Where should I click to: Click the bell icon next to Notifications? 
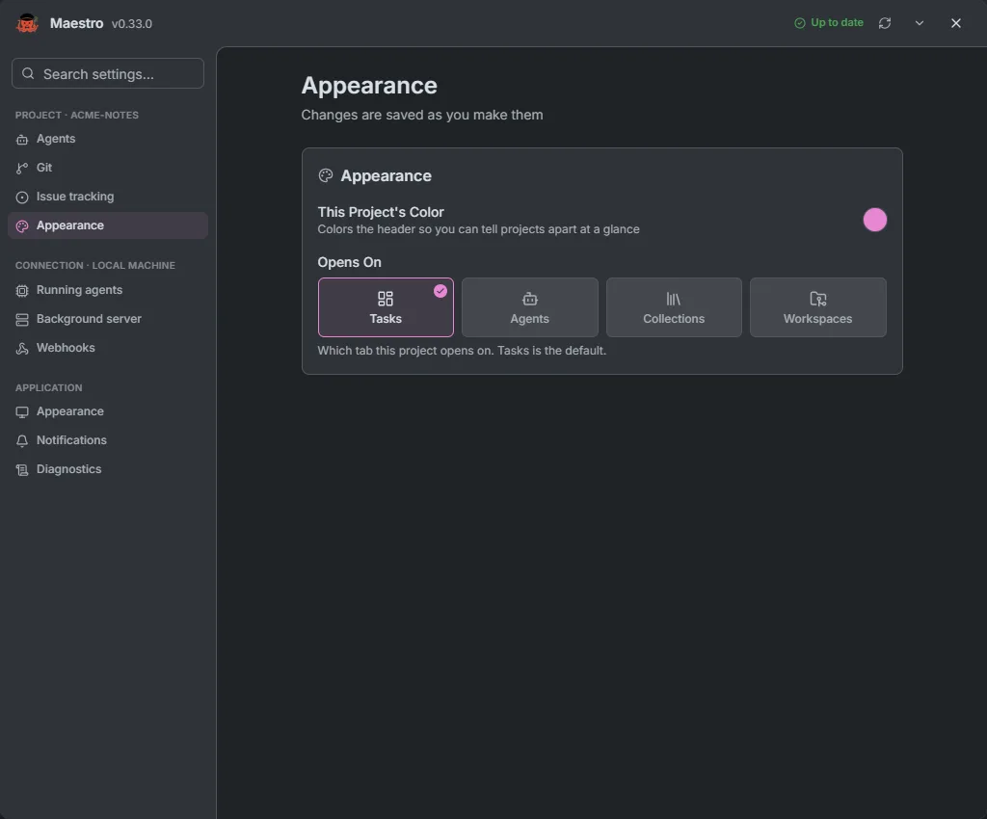[22, 441]
